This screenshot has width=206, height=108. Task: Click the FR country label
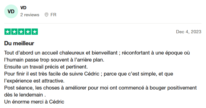click(53, 15)
